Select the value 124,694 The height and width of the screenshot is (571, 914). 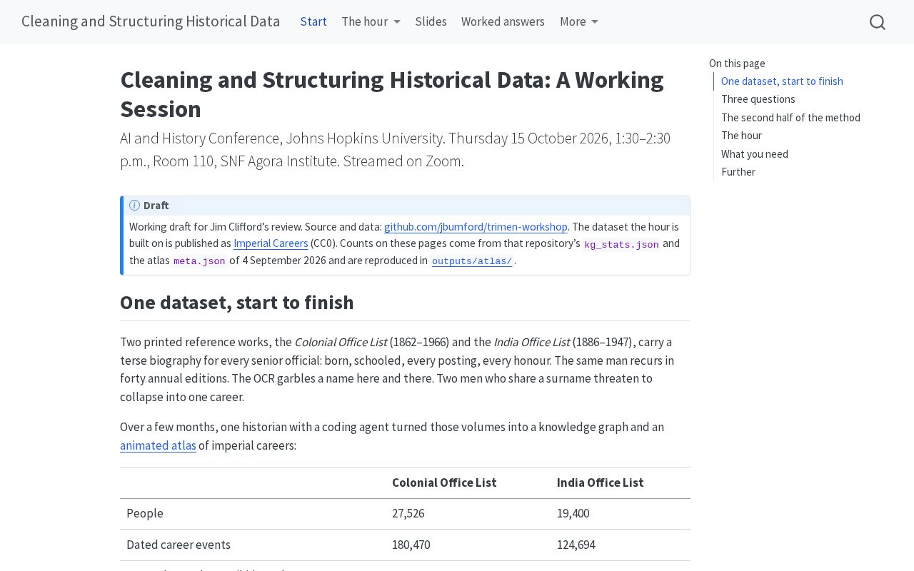(576, 545)
